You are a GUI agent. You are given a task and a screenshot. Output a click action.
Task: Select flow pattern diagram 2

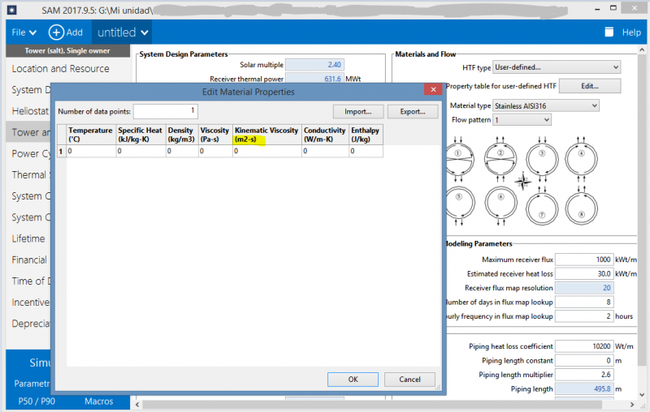501,156
